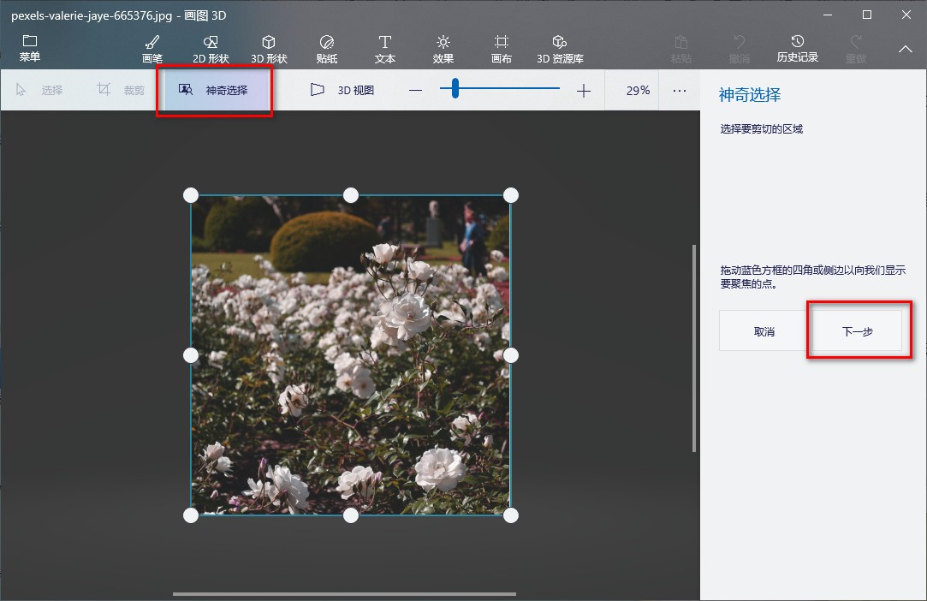Activate the 神奇选择 magic select tool

tap(211, 89)
